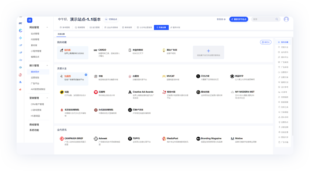Viewport: 310px width, 171px height.
Task: Collapse the 网站管理 sidebar section
Action: pos(47,28)
